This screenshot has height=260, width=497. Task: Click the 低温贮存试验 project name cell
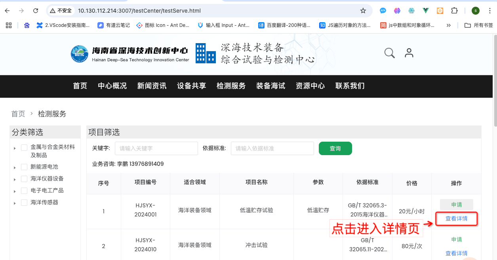click(x=257, y=211)
